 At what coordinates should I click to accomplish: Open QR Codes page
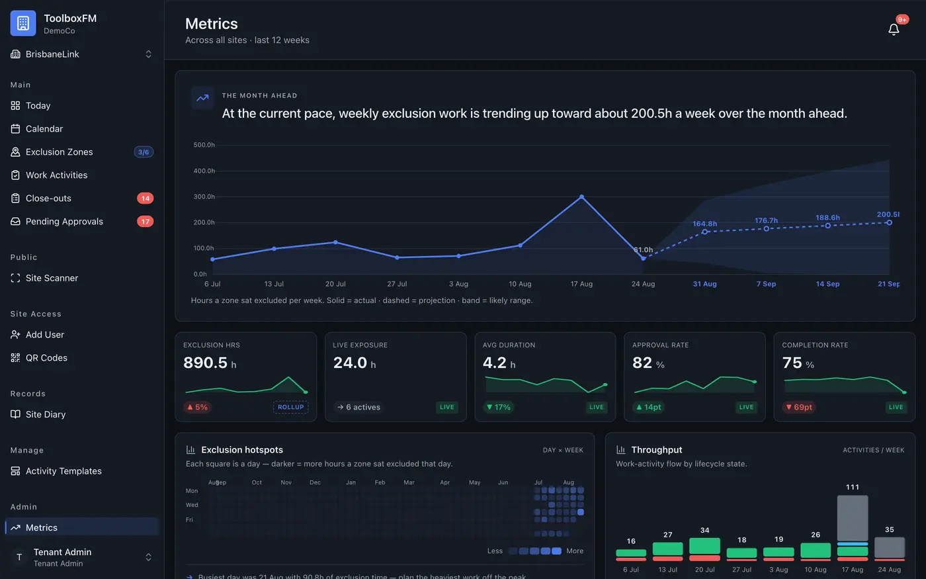[82, 358]
